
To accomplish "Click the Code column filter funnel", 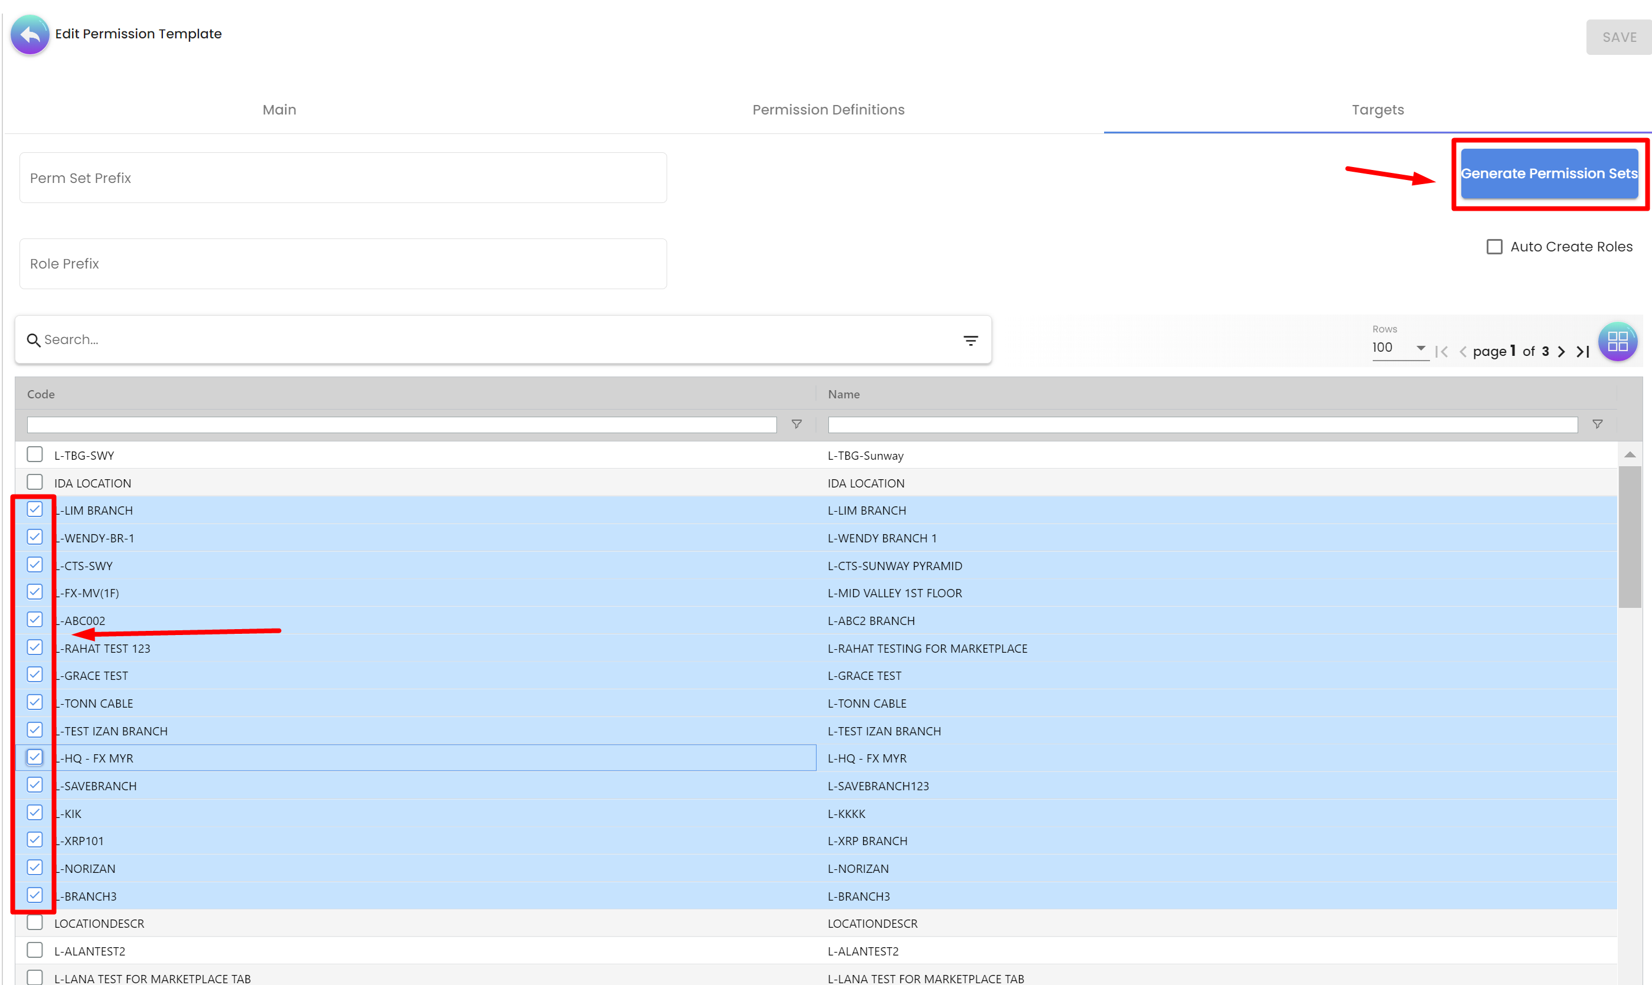I will coord(796,424).
